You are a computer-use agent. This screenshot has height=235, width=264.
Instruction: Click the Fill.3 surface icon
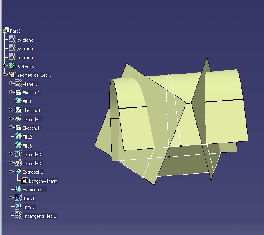pos(18,145)
